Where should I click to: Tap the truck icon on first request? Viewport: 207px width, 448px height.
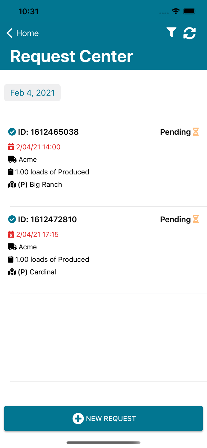[x=12, y=159]
